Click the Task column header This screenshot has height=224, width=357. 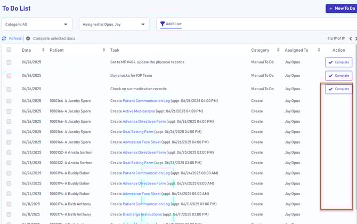pos(115,50)
